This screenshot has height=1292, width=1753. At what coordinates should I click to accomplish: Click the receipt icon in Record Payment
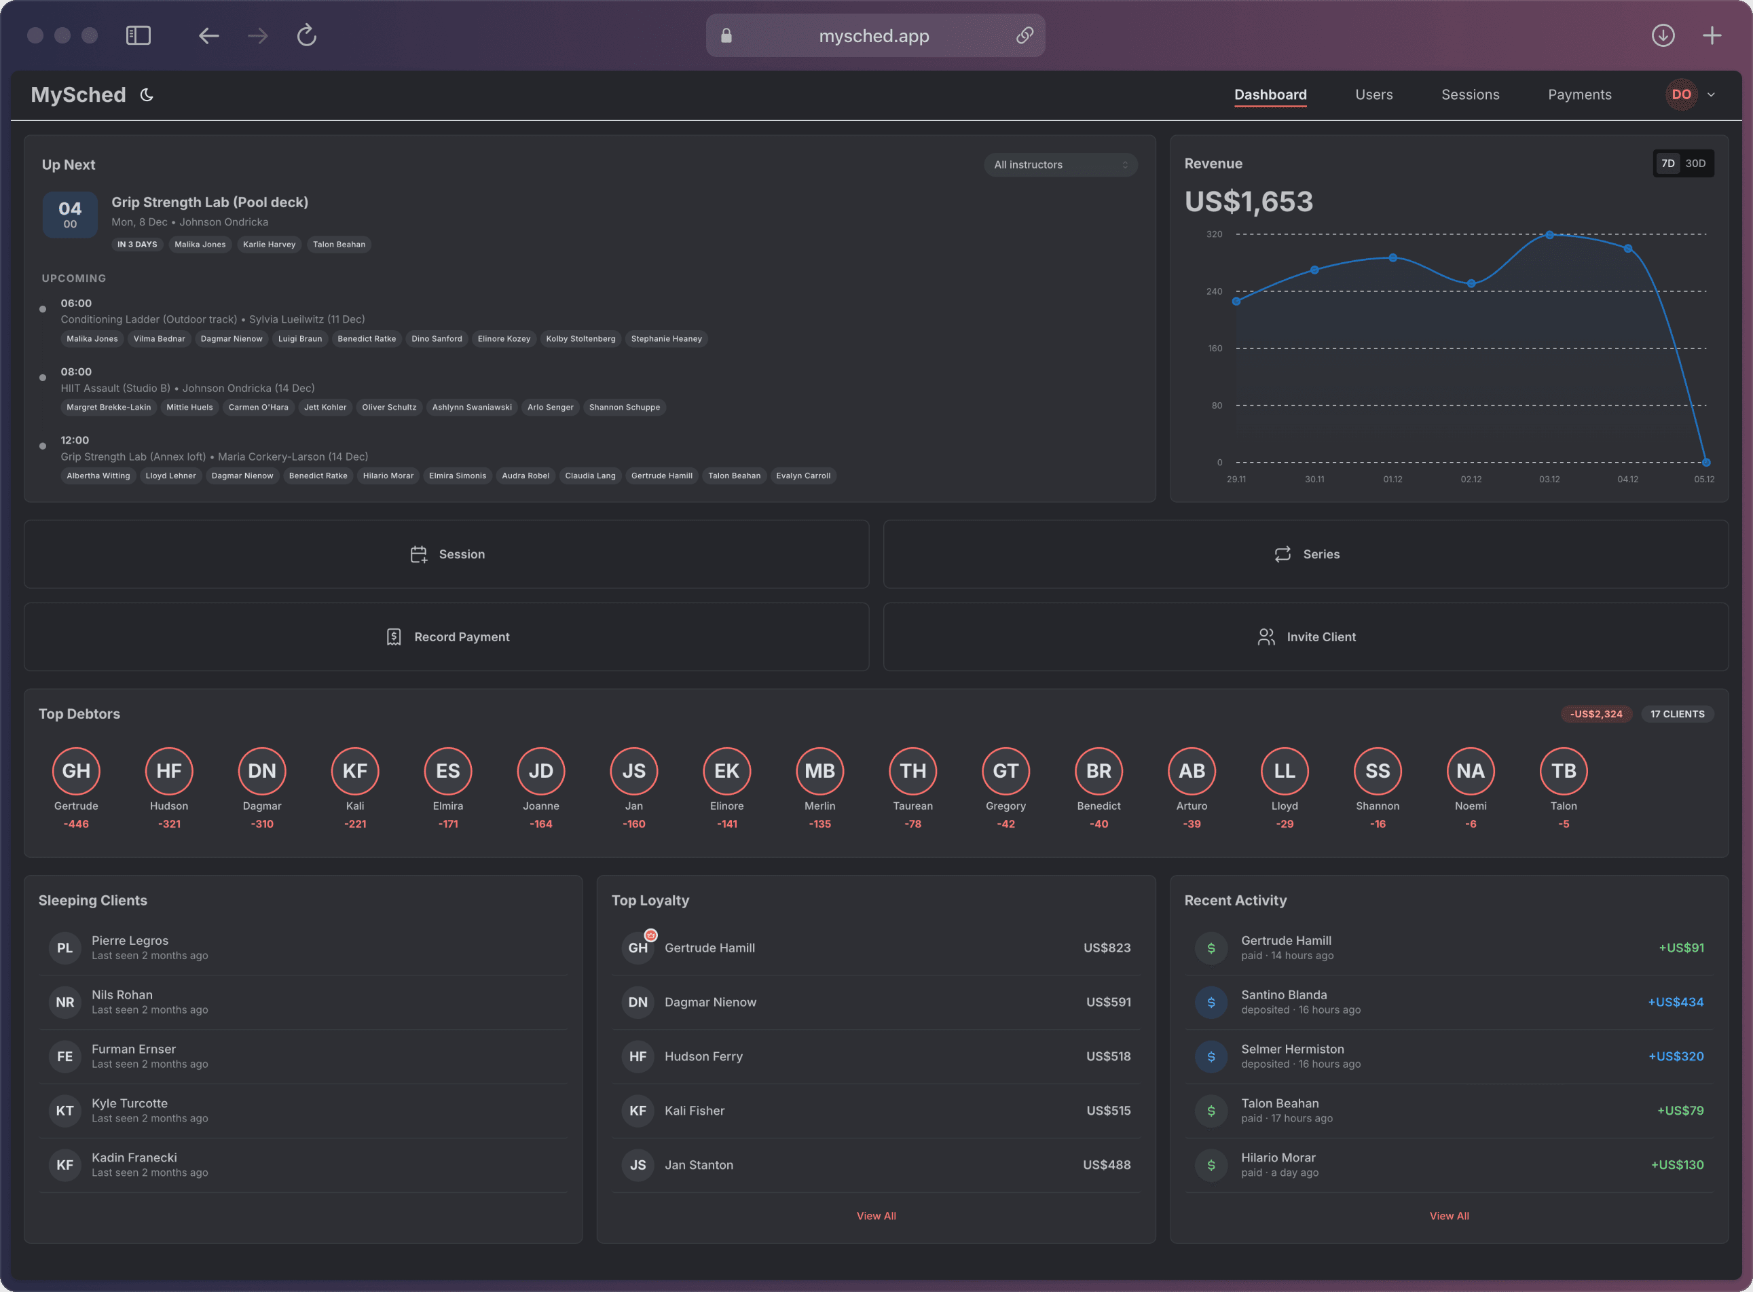[394, 636]
